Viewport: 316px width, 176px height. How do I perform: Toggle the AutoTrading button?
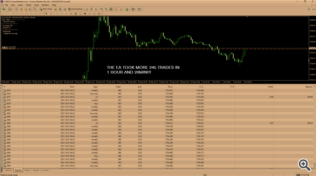click(75, 9)
